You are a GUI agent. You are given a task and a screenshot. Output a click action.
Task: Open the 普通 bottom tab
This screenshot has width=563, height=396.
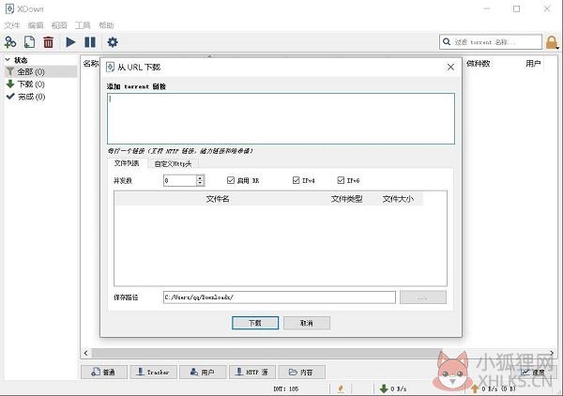[x=104, y=373]
